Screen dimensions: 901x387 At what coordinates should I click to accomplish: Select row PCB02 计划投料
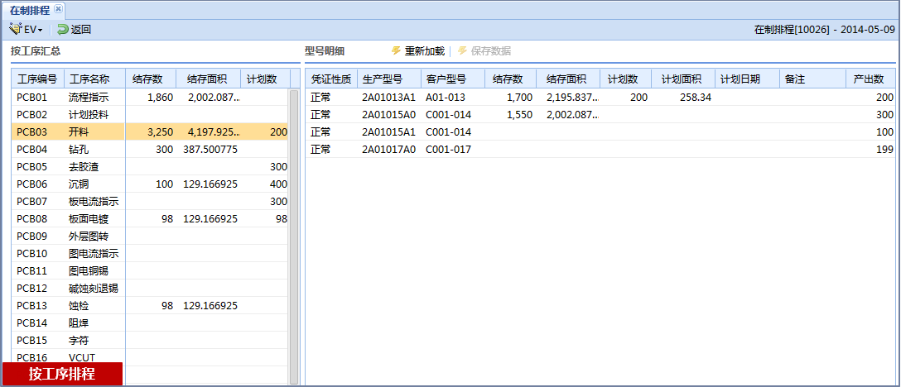[151, 115]
